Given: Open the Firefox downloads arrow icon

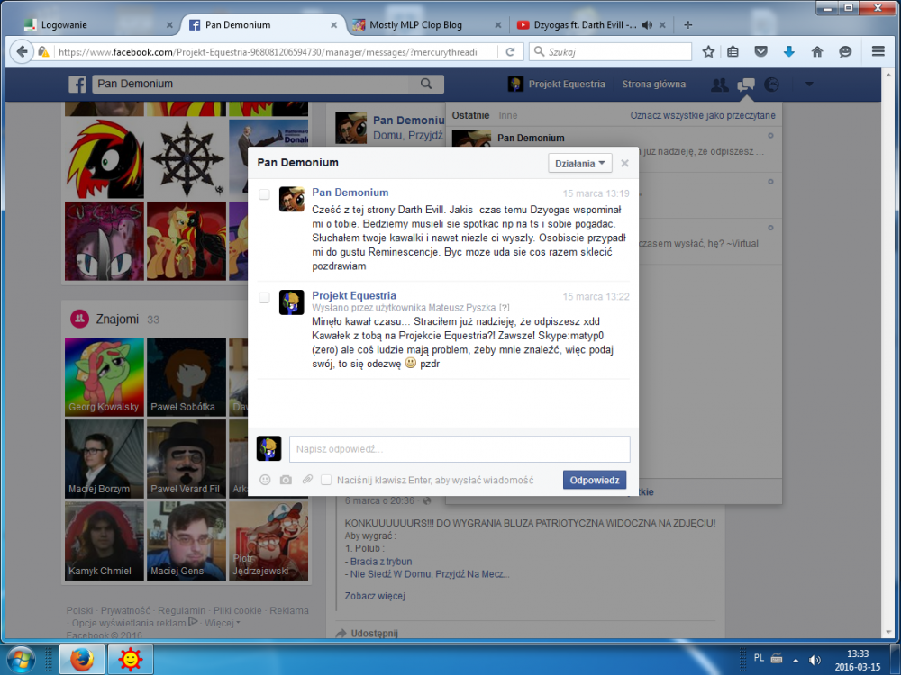Looking at the screenshot, I should pos(789,52).
